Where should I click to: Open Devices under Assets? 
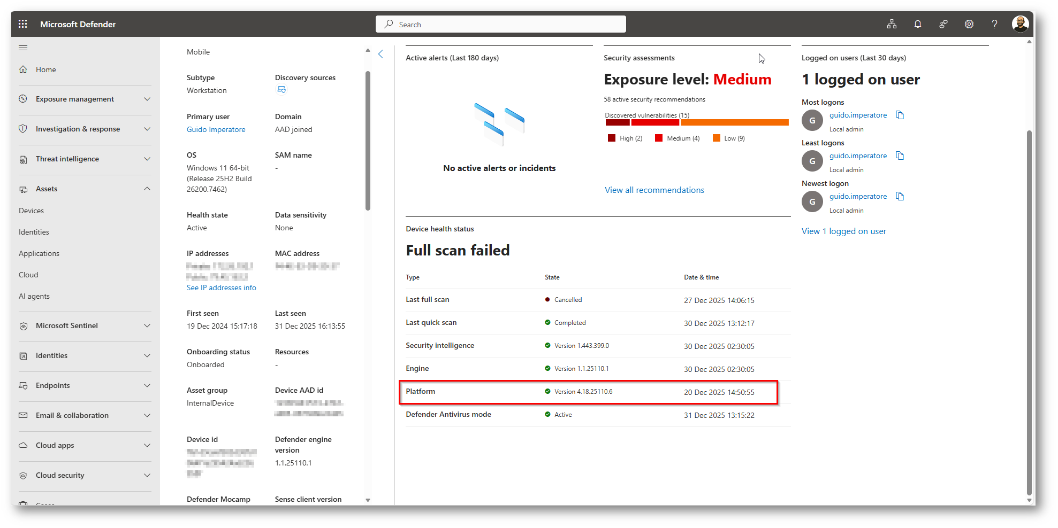[x=32, y=211]
